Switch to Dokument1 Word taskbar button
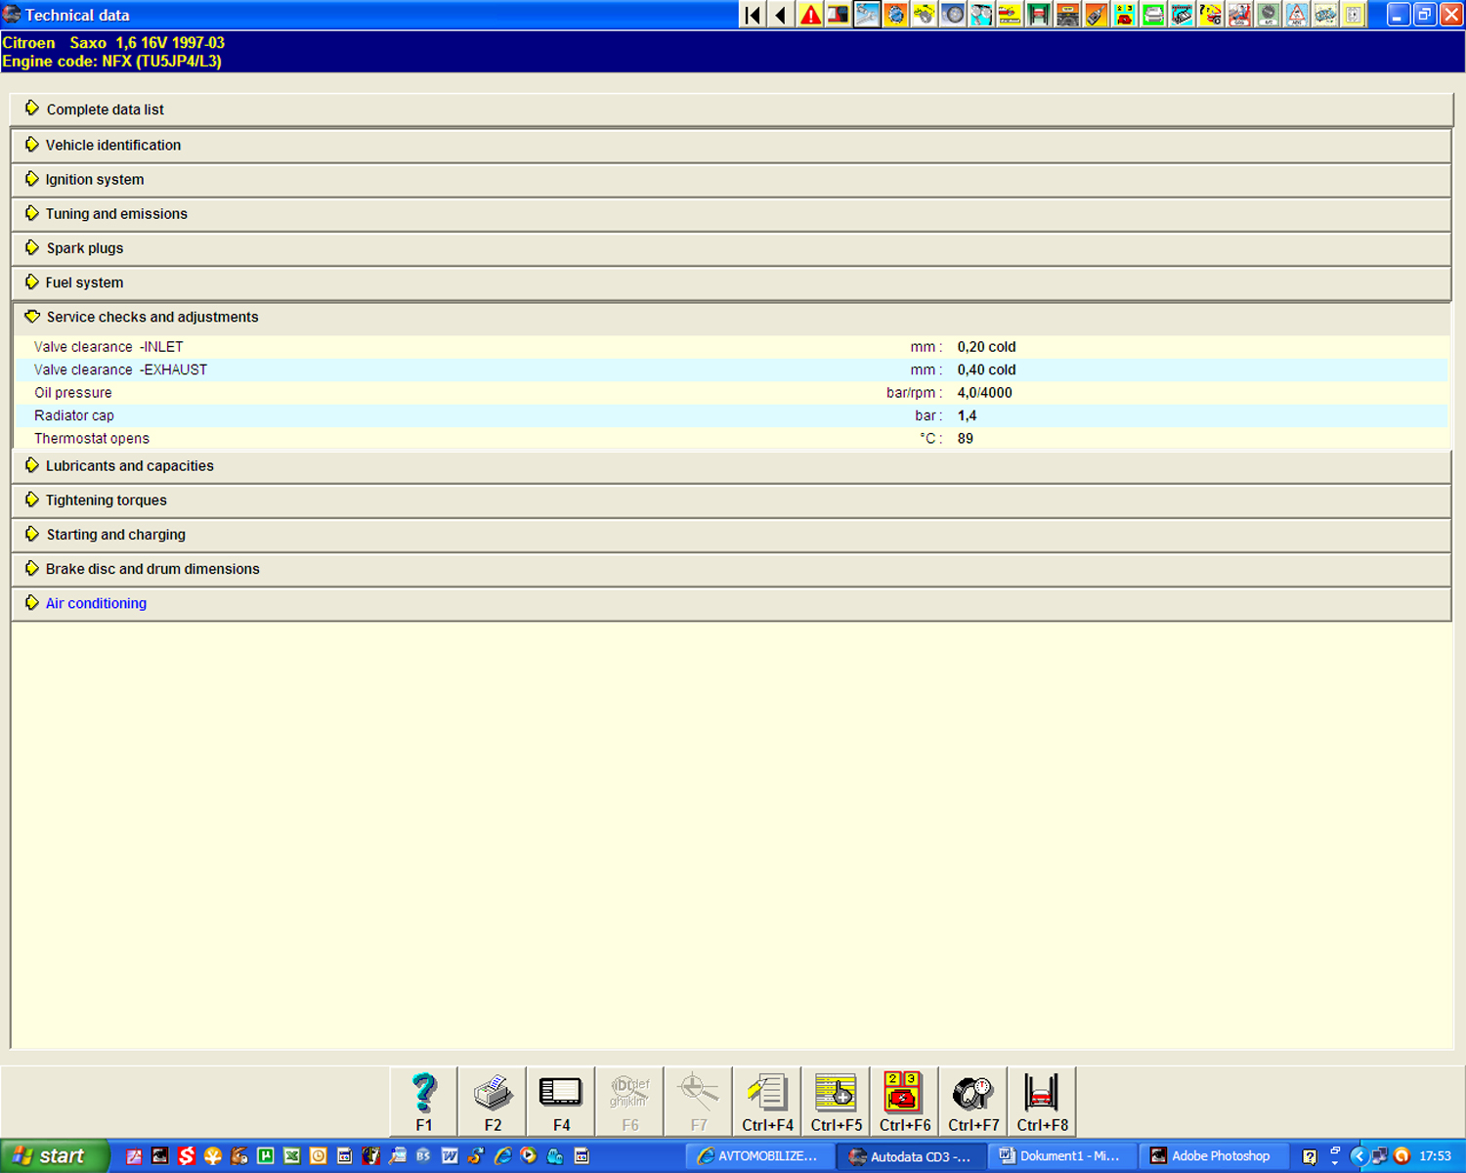This screenshot has height=1173, width=1466. coord(1062,1156)
